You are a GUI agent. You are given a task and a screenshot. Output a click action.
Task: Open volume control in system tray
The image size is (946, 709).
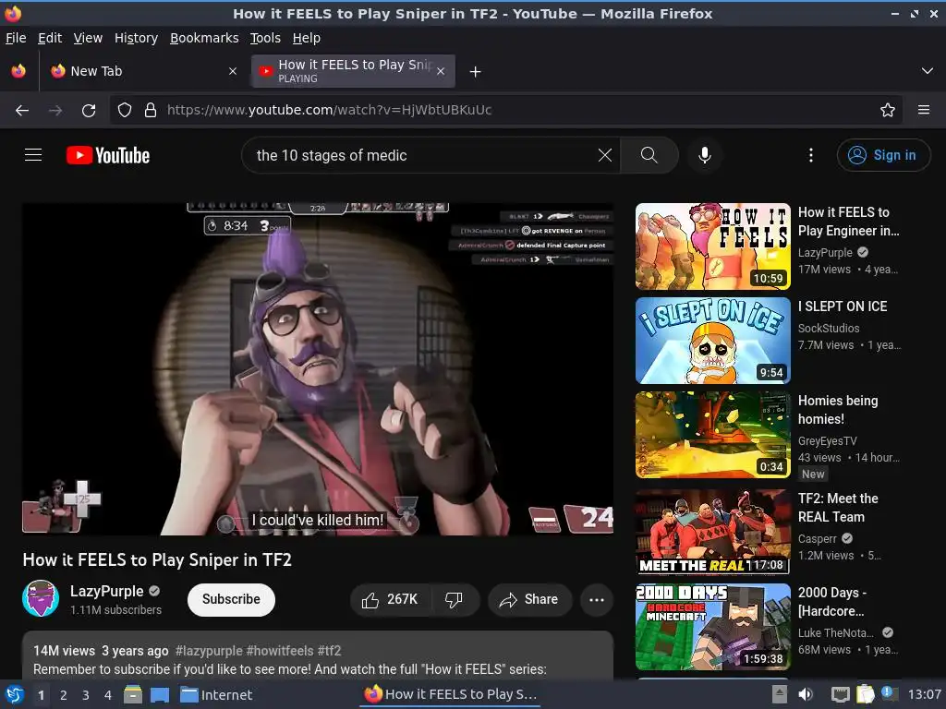point(806,694)
